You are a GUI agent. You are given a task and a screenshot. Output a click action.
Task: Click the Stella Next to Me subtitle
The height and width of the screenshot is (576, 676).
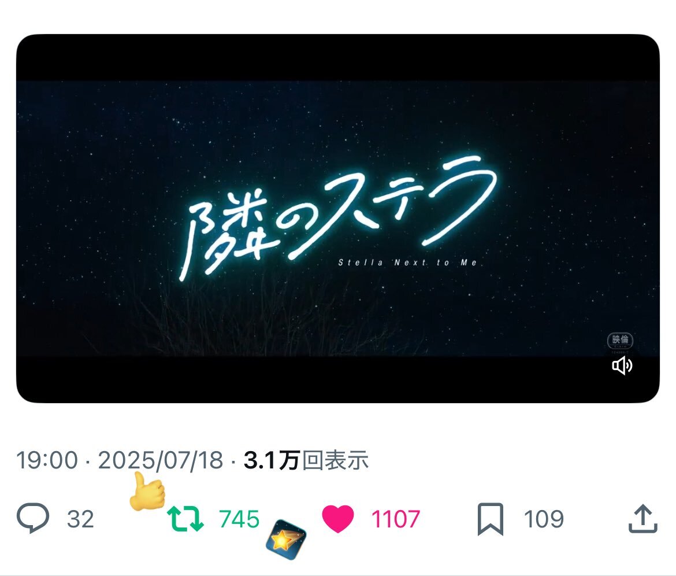[x=408, y=263]
